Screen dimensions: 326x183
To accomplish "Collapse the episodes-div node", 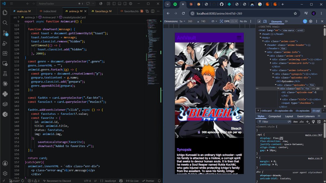I will 273,78.
